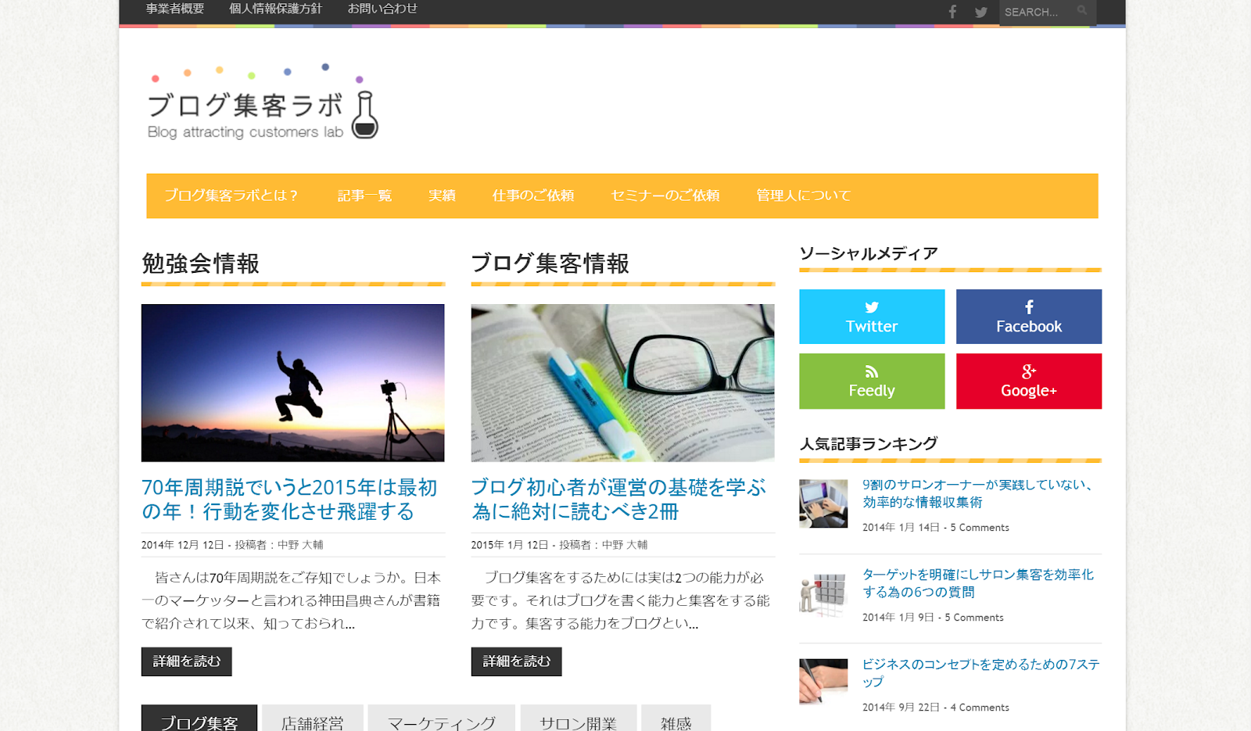1251x731 pixels.
Task: Click 詳細を読む under the ブログ初心者 article
Action: tap(517, 661)
